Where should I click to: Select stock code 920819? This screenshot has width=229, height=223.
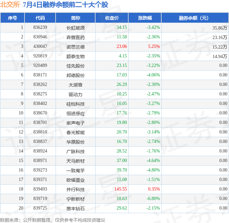(40, 56)
